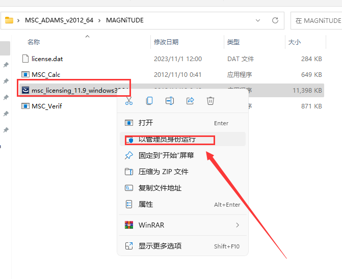Click the 284 KB size cell
The image size is (342, 279).
(311, 59)
